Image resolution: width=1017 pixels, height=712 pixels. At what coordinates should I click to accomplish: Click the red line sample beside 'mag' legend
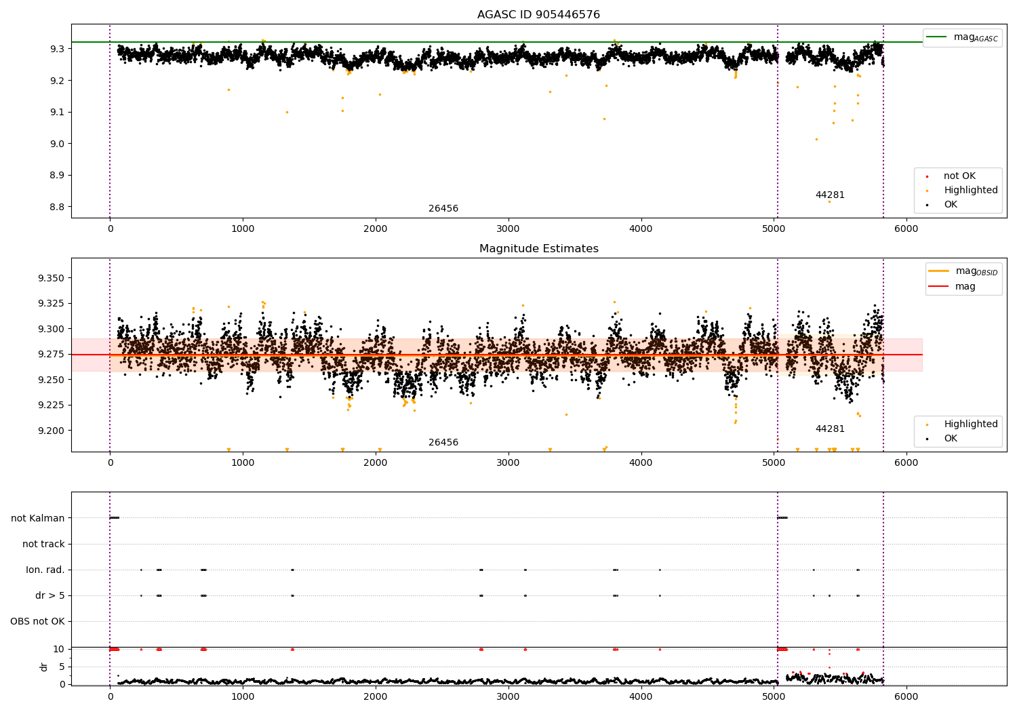tap(939, 287)
